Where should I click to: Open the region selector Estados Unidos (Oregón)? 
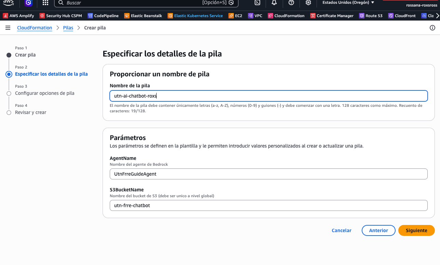click(x=348, y=3)
